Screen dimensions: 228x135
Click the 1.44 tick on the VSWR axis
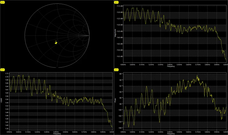tap(7, 119)
